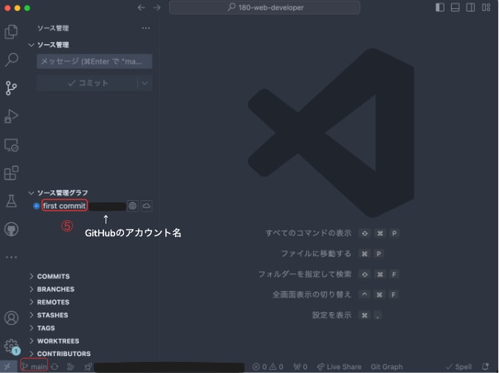Select the first commit graph entry

tap(64, 206)
